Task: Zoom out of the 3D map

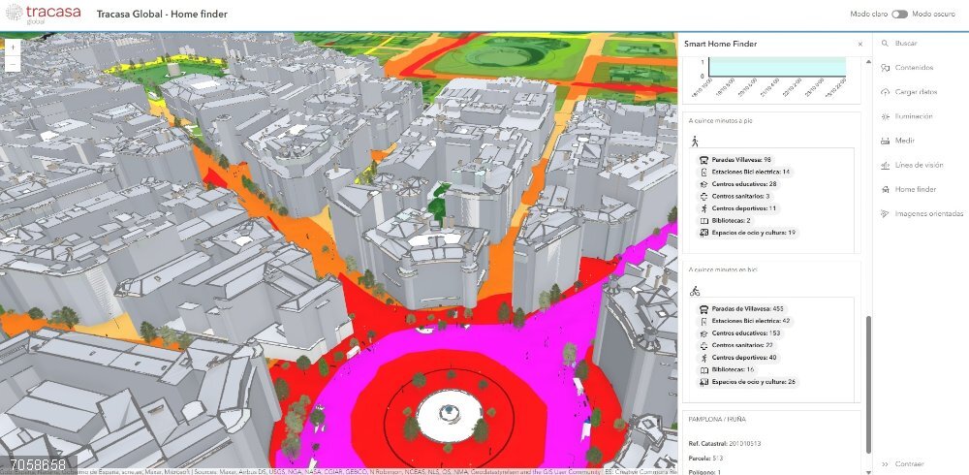Action: click(13, 63)
